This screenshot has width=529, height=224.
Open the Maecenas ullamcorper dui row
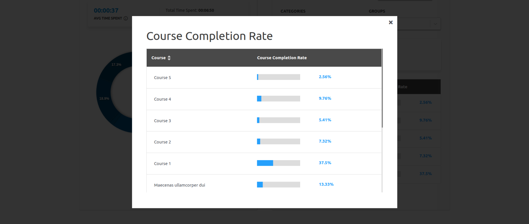click(x=179, y=185)
